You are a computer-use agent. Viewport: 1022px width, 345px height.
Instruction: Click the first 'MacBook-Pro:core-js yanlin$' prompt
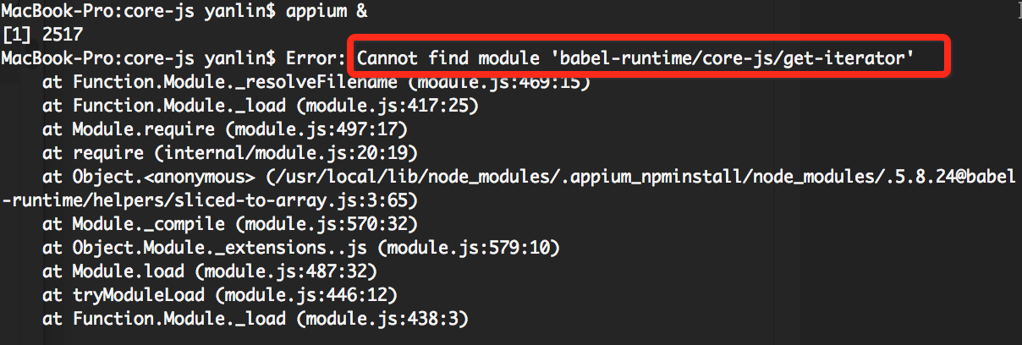(x=138, y=12)
